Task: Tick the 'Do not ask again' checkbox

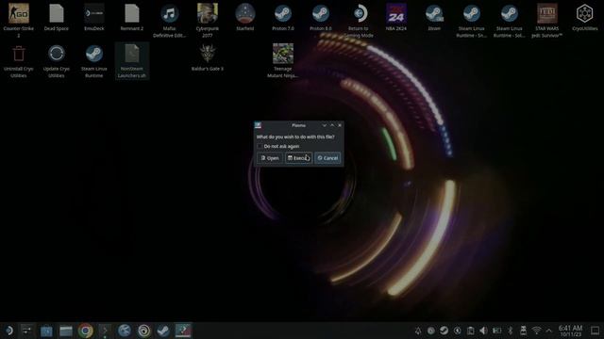Action: [260, 146]
